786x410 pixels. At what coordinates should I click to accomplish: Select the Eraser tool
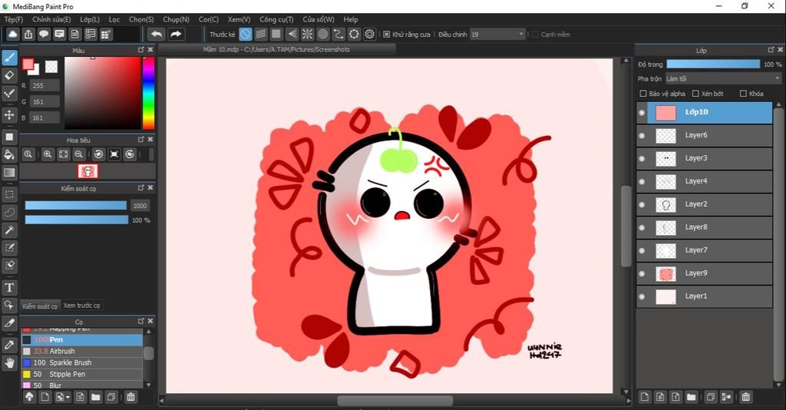[9, 76]
